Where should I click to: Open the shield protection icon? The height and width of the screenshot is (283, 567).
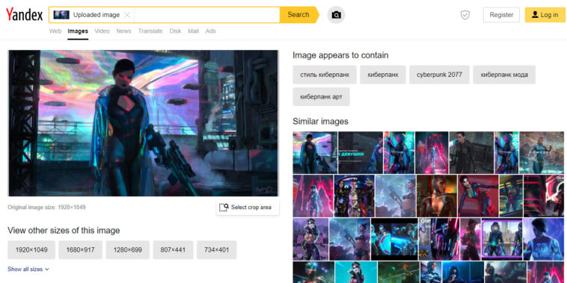tap(465, 15)
